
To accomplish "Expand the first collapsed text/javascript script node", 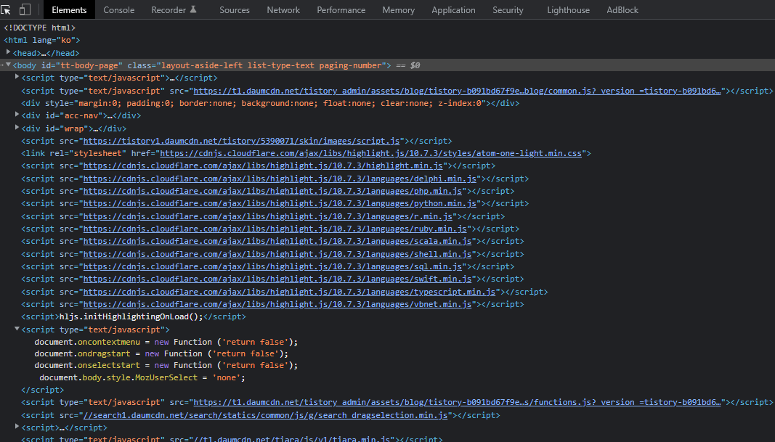I will [x=17, y=77].
